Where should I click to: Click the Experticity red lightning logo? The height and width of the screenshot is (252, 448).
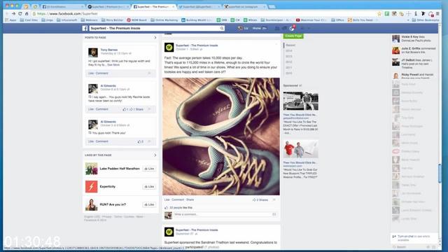click(92, 187)
